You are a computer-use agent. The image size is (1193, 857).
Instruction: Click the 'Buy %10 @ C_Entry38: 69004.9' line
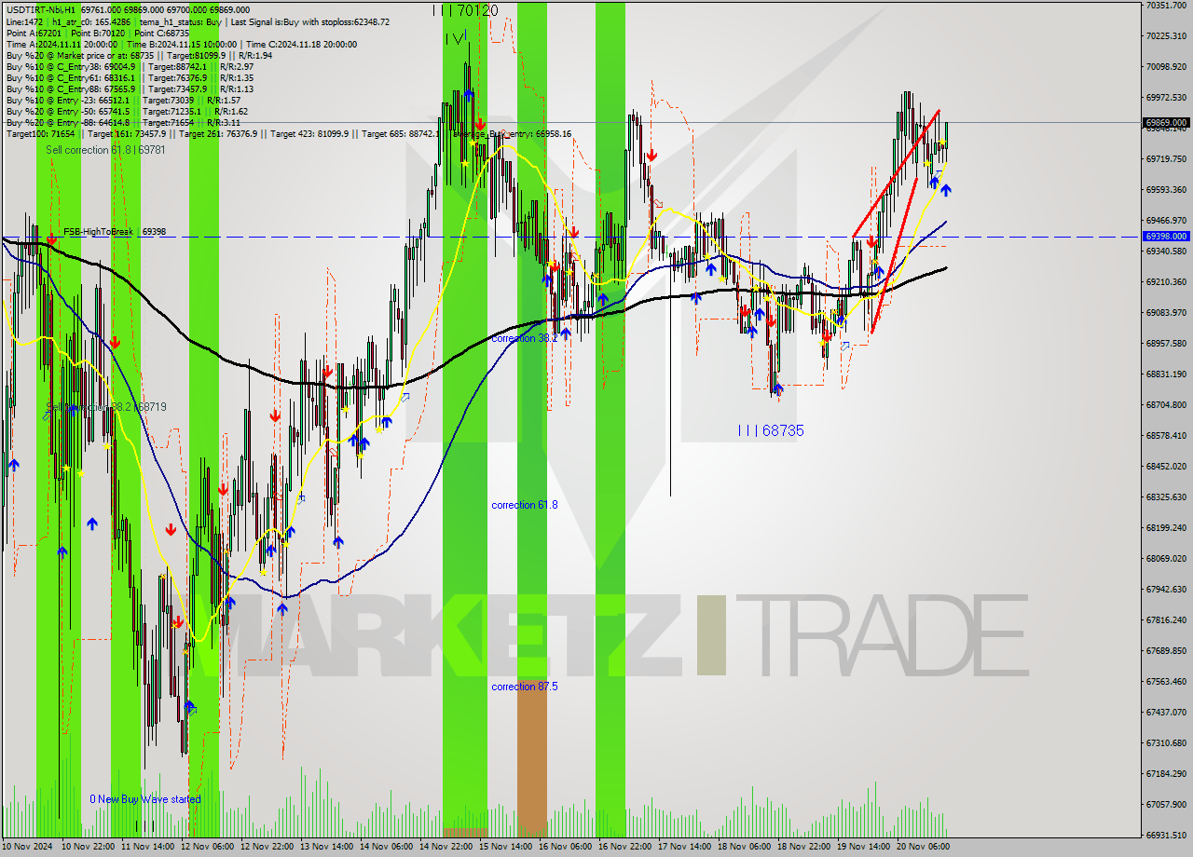tap(130, 66)
